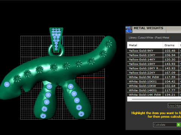This screenshot has width=181, height=135.
Task: Select the White Gold:10KX1 row
Action: coord(154,81)
